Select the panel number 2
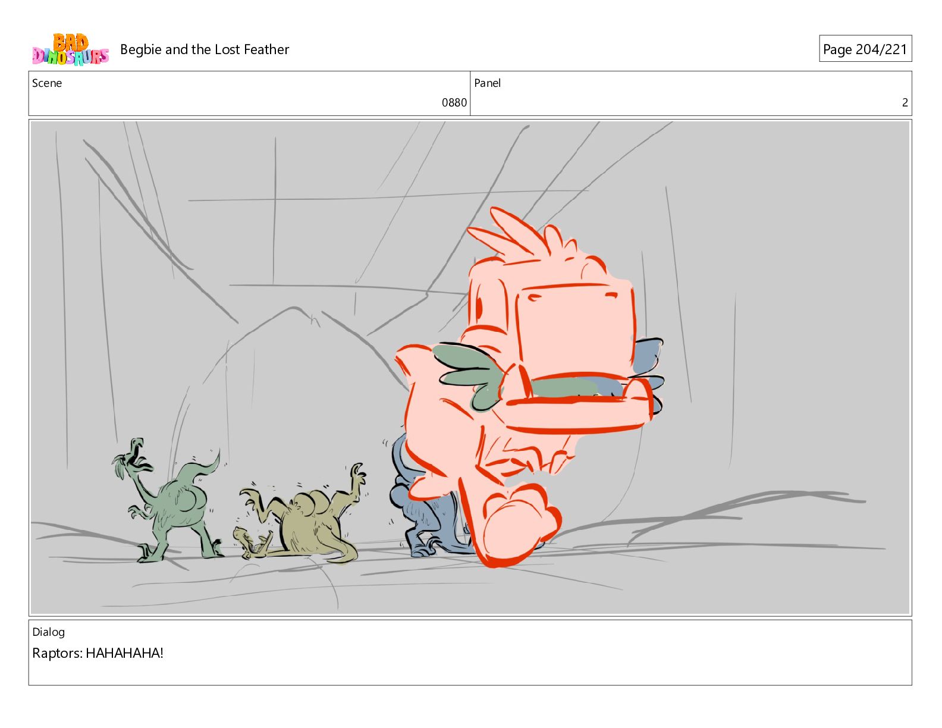Image resolution: width=942 pixels, height=728 pixels. (905, 103)
